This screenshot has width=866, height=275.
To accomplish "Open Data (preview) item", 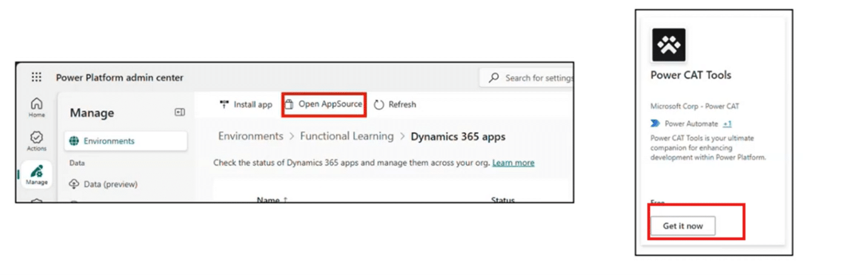I will pos(104,184).
